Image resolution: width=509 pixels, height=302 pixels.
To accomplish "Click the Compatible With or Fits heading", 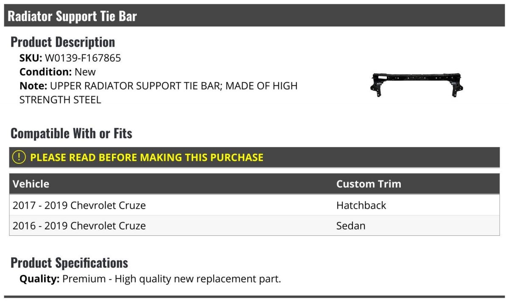I will click(x=71, y=134).
